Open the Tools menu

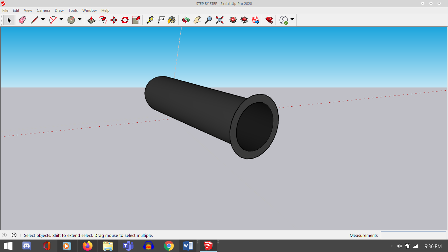click(73, 10)
